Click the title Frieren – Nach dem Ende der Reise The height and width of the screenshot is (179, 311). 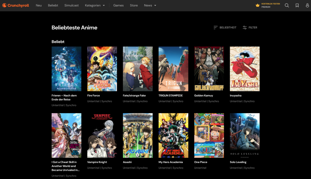pyautogui.click(x=64, y=98)
